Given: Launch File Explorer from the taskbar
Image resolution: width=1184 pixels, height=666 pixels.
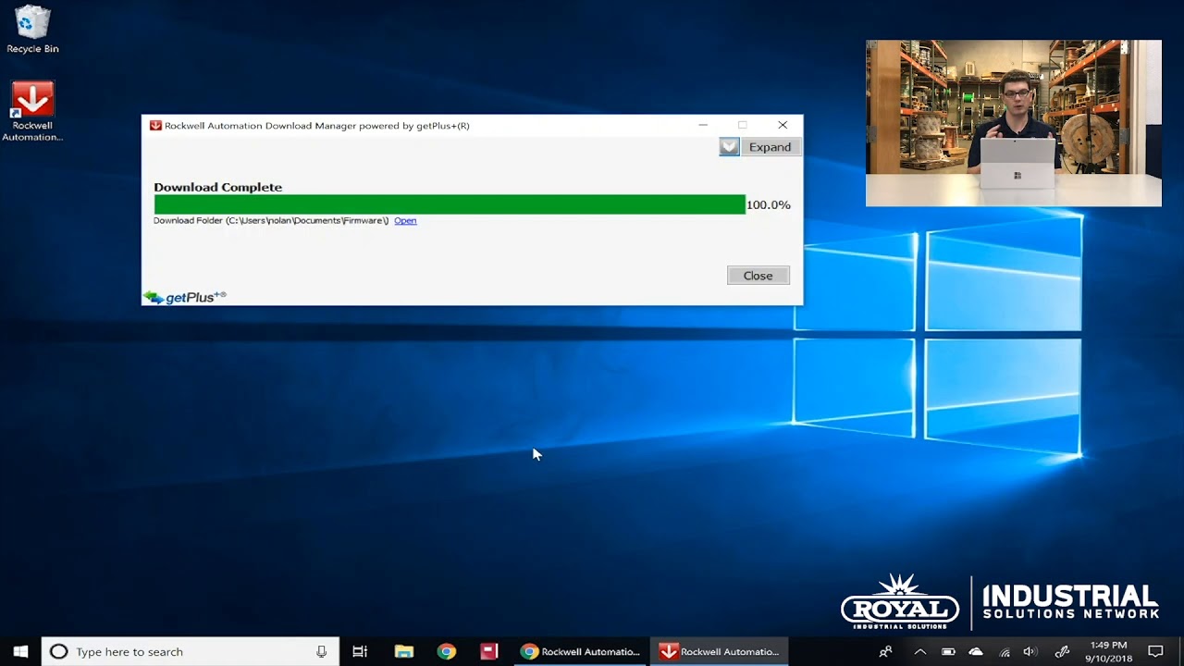Looking at the screenshot, I should [x=403, y=651].
